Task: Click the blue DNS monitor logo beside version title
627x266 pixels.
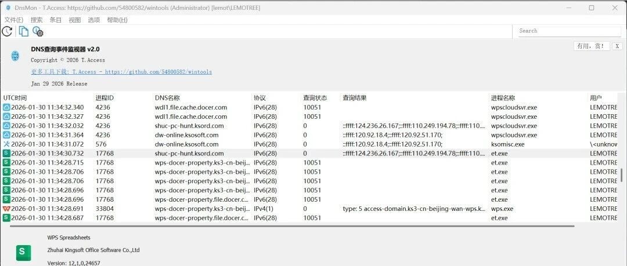Action: tap(15, 56)
